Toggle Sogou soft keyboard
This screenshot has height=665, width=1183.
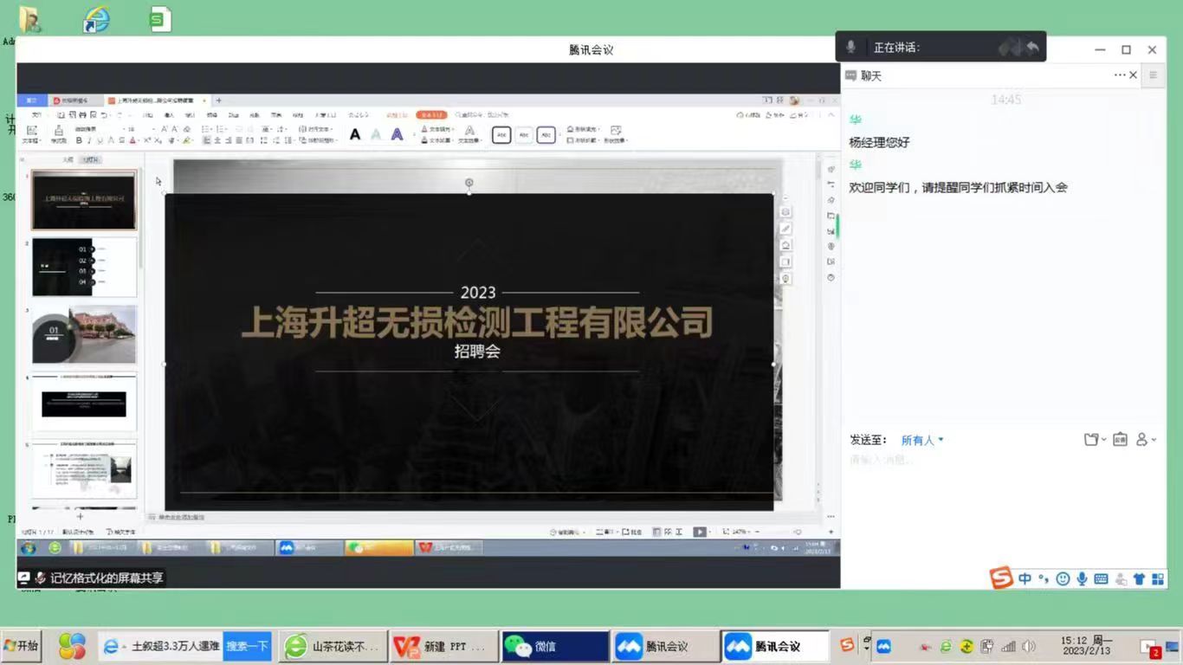(x=1101, y=578)
